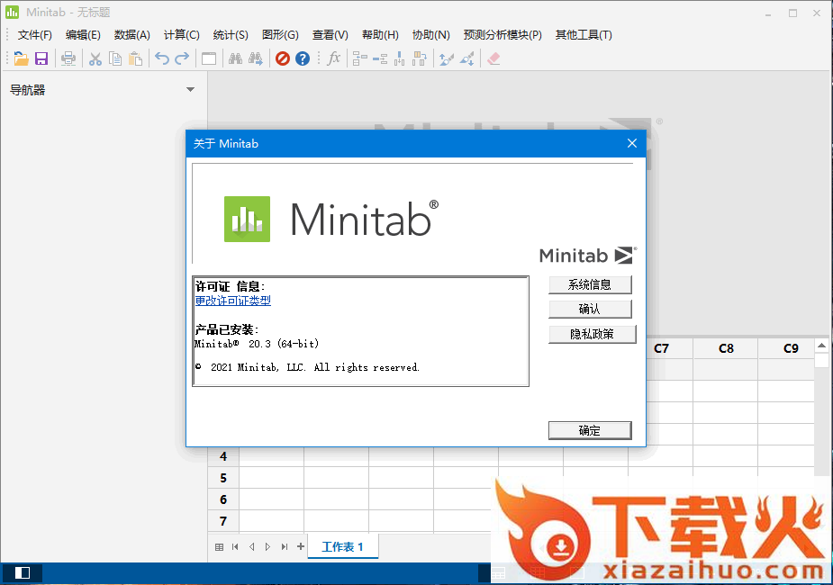This screenshot has height=585, width=833.
Task: Click the fx assign formula icon
Action: [333, 58]
